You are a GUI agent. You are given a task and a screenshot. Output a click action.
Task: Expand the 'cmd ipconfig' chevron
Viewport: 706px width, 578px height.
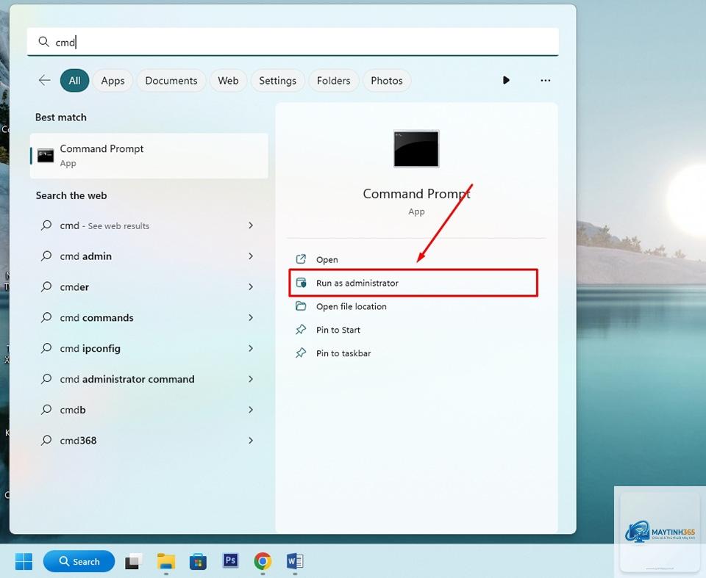coord(251,348)
